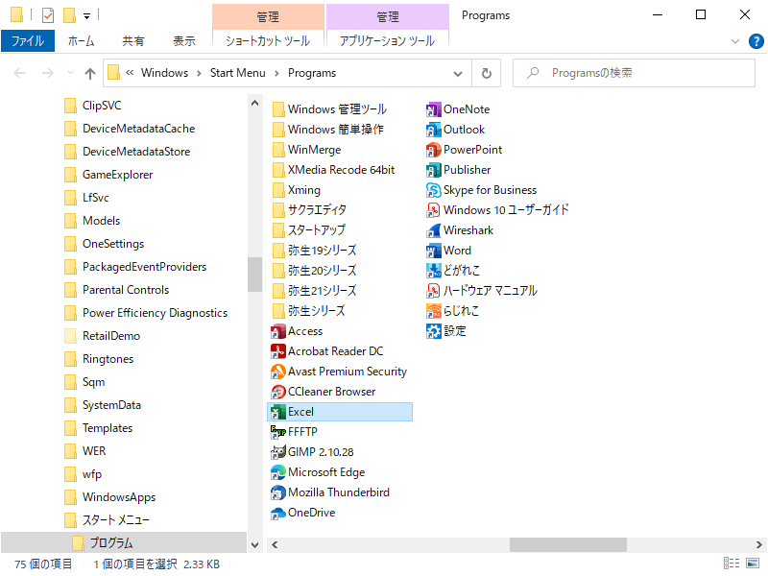Open the Access shortcut icon
Viewport: 768px width, 576px height.
click(278, 331)
